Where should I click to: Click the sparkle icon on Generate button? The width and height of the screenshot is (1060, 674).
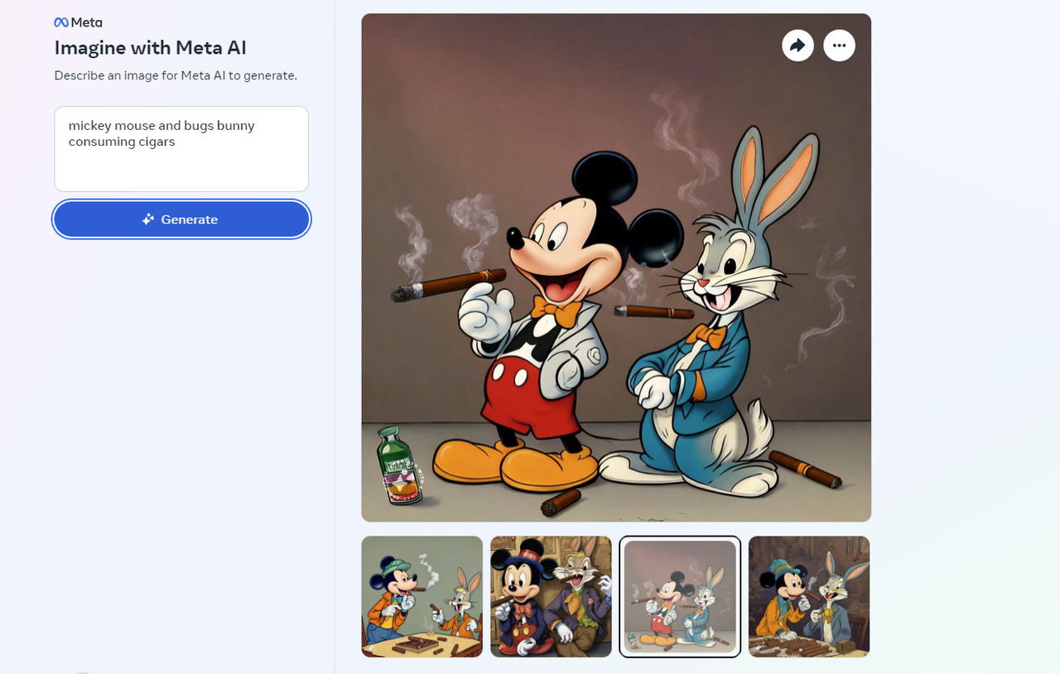point(148,219)
